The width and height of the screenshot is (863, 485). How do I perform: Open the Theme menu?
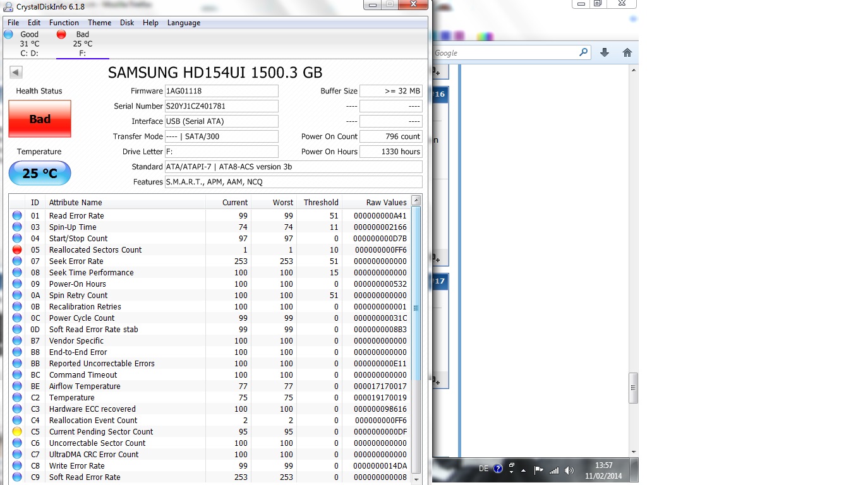(x=99, y=23)
